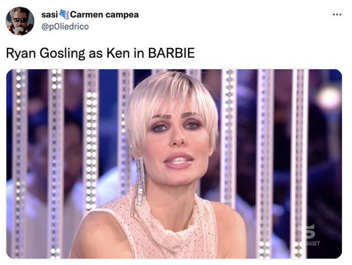Click the display name 'Carmen campea'
Image resolution: width=352 pixels, height=265 pixels.
[x=105, y=15]
